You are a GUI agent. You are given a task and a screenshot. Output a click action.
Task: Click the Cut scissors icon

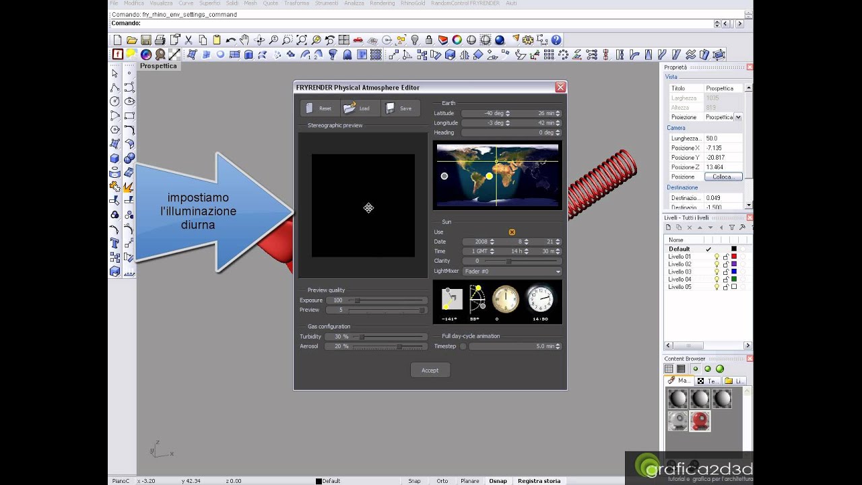[189, 40]
